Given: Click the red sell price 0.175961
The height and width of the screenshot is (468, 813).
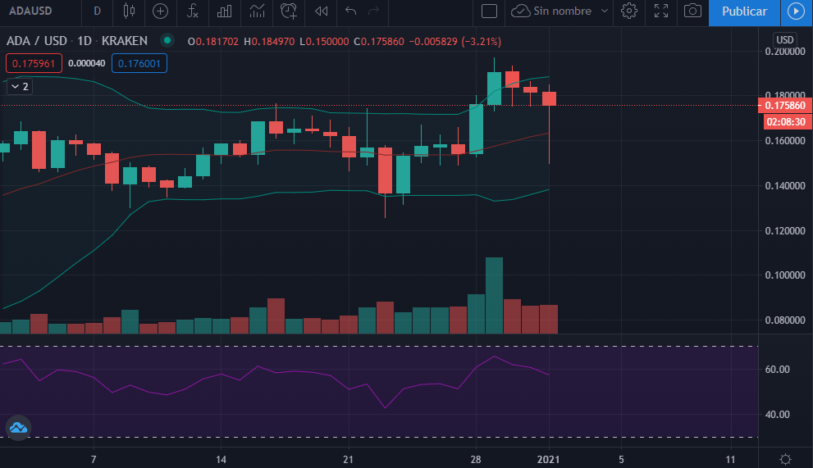Looking at the screenshot, I should point(34,63).
